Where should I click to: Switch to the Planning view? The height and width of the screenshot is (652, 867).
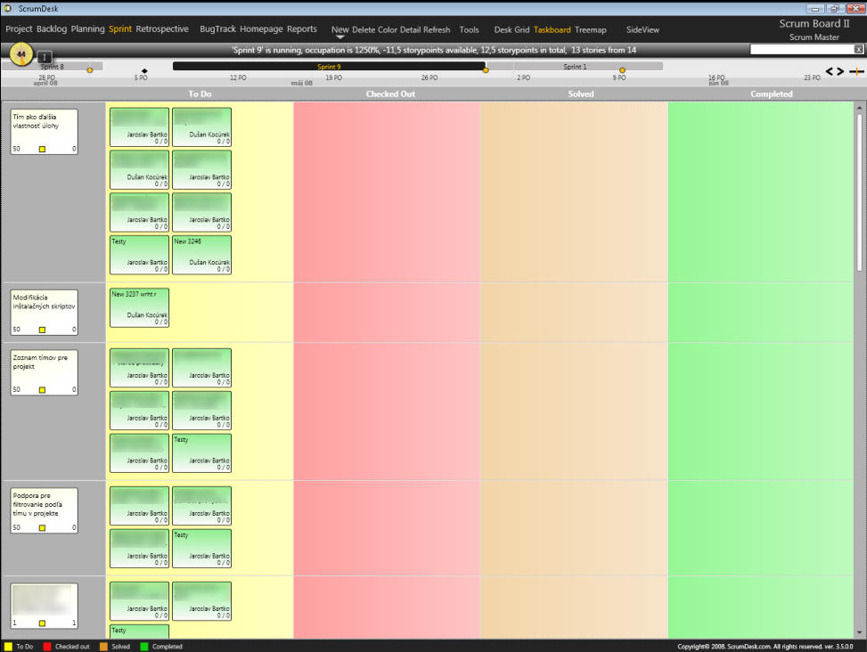[87, 29]
